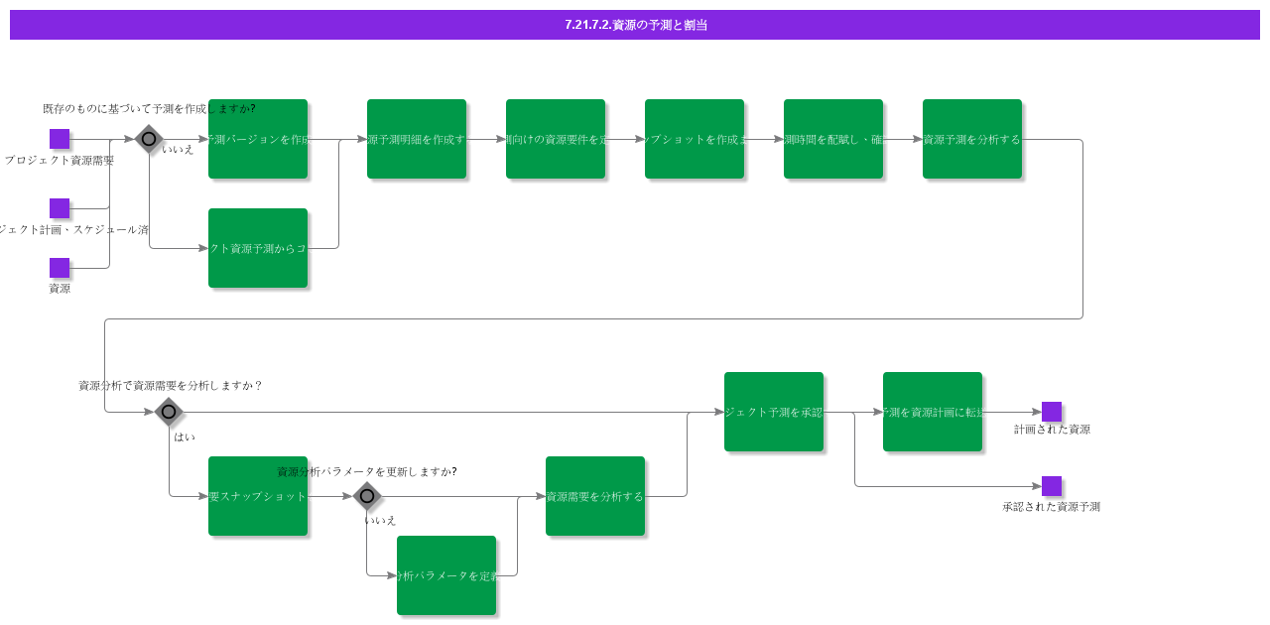
Task: Select the purple square above '計画された資源'
Action: click(x=1052, y=412)
